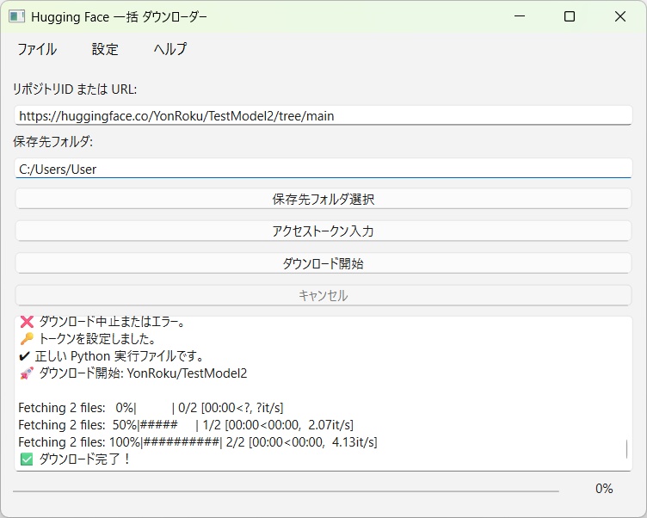Start download with ダウンロード開始
This screenshot has height=518, width=647.
point(323,263)
